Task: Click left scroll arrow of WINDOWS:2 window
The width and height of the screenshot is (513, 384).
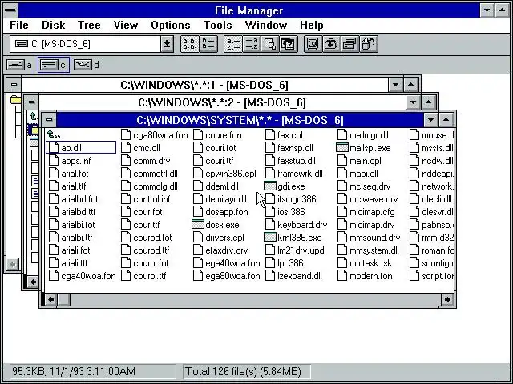Action: (33, 282)
